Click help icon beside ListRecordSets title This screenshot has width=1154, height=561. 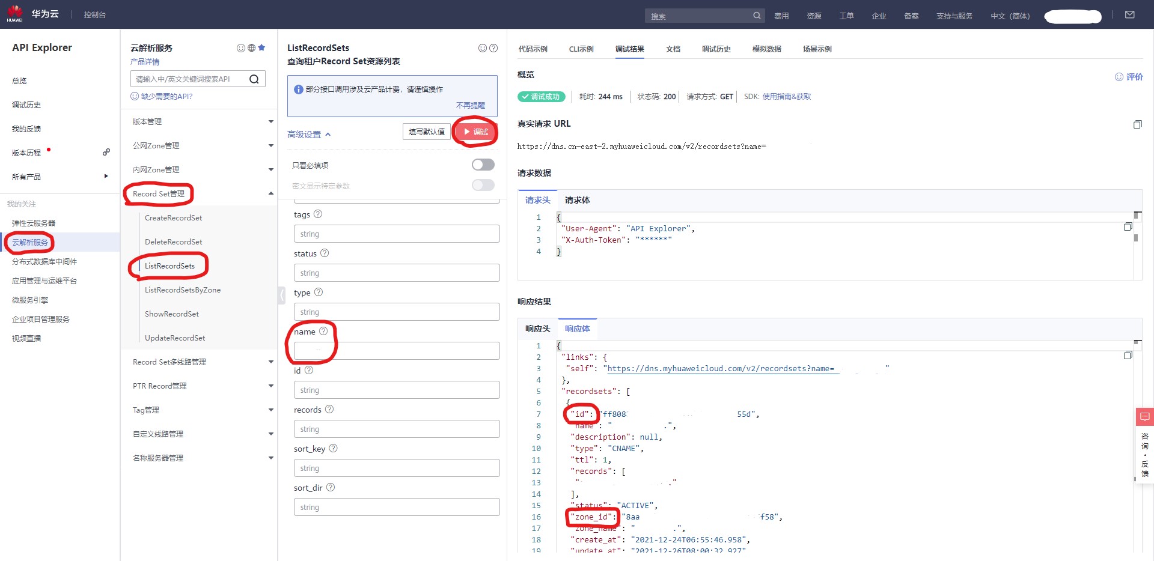493,48
